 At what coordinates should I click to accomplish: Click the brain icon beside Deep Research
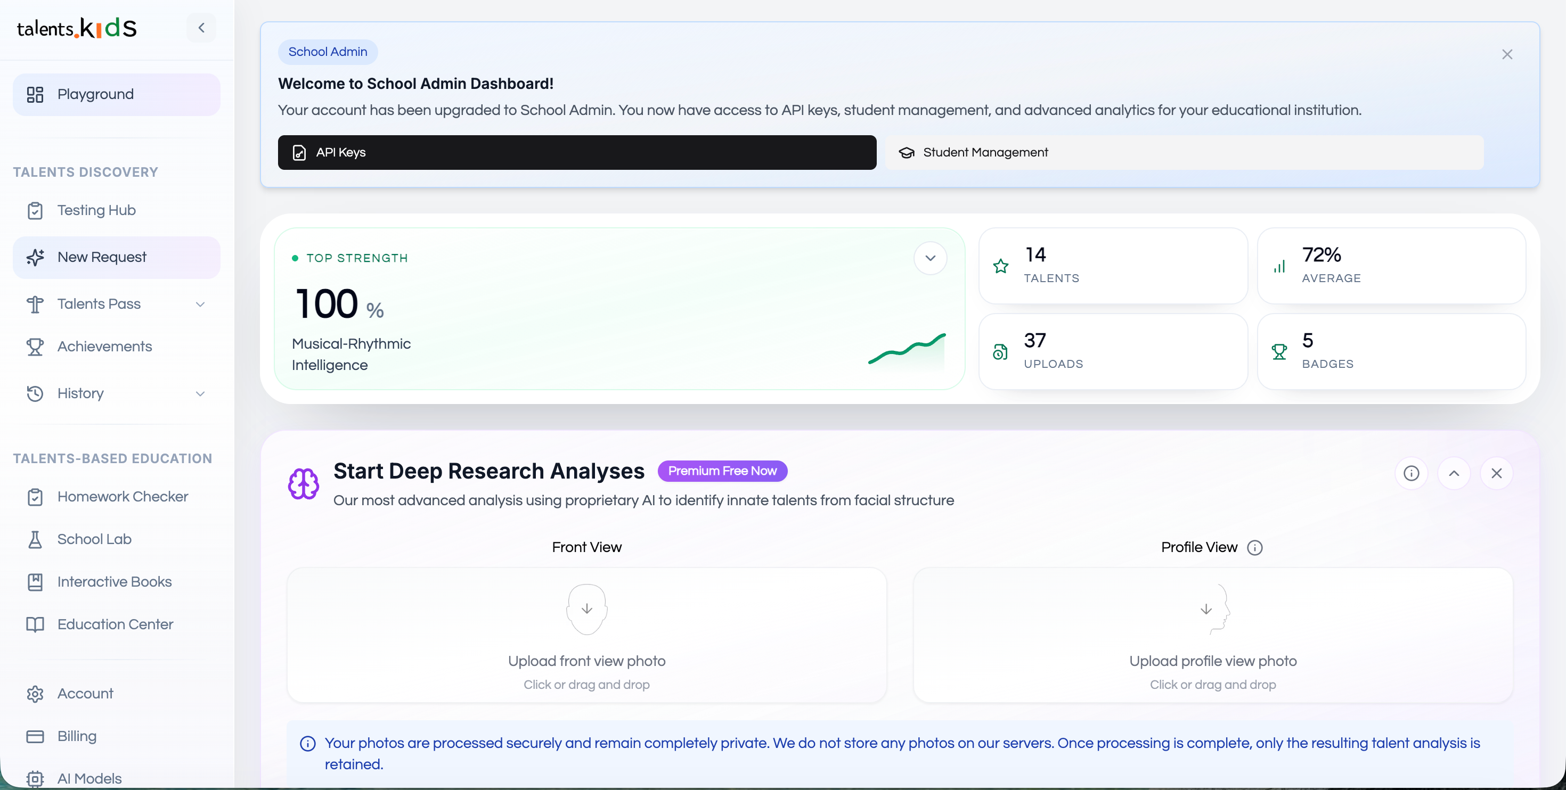[x=303, y=484]
